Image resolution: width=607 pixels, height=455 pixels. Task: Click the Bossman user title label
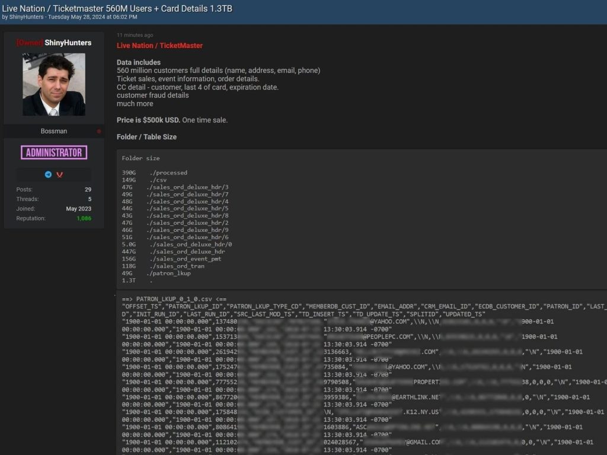53,131
